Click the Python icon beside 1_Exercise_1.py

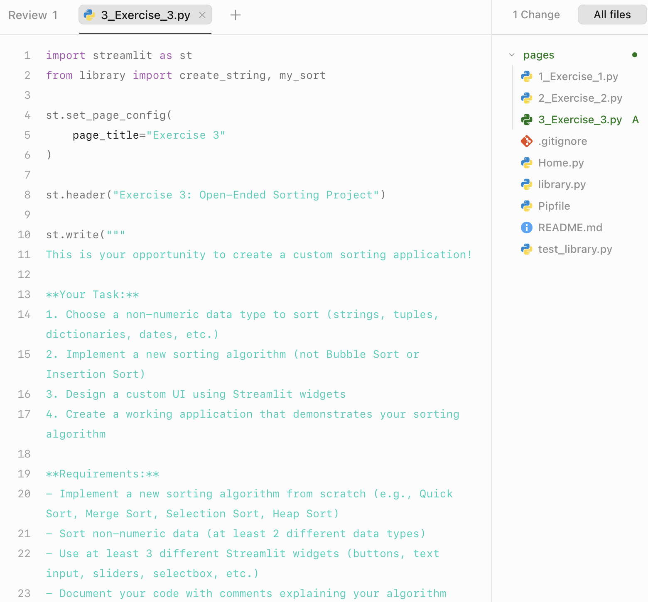[527, 76]
